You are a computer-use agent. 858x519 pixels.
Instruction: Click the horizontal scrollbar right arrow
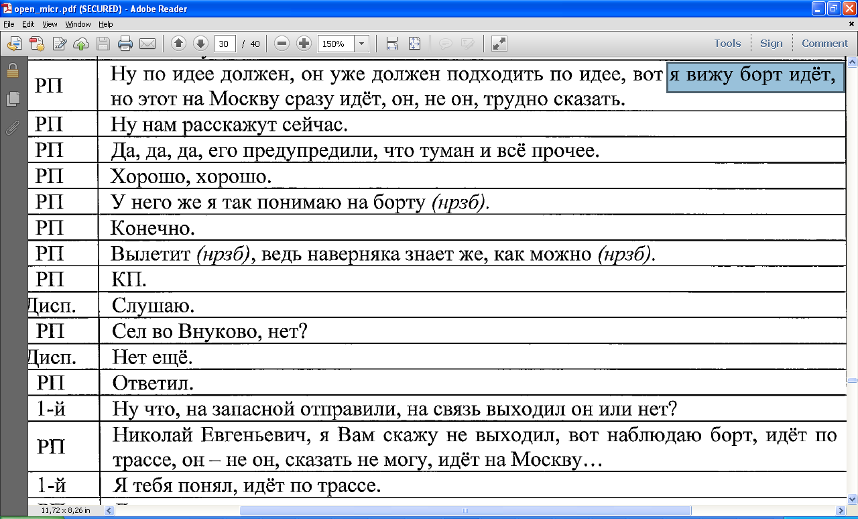pyautogui.click(x=841, y=511)
